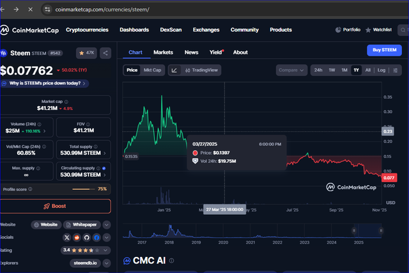
Task: Open the Whitepaper link
Action: (x=82, y=224)
